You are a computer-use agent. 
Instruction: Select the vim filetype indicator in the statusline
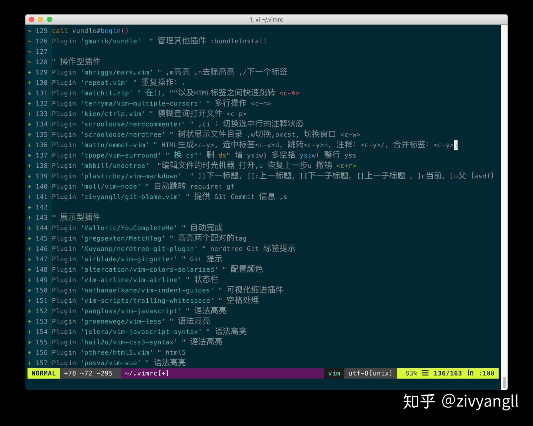[333, 373]
